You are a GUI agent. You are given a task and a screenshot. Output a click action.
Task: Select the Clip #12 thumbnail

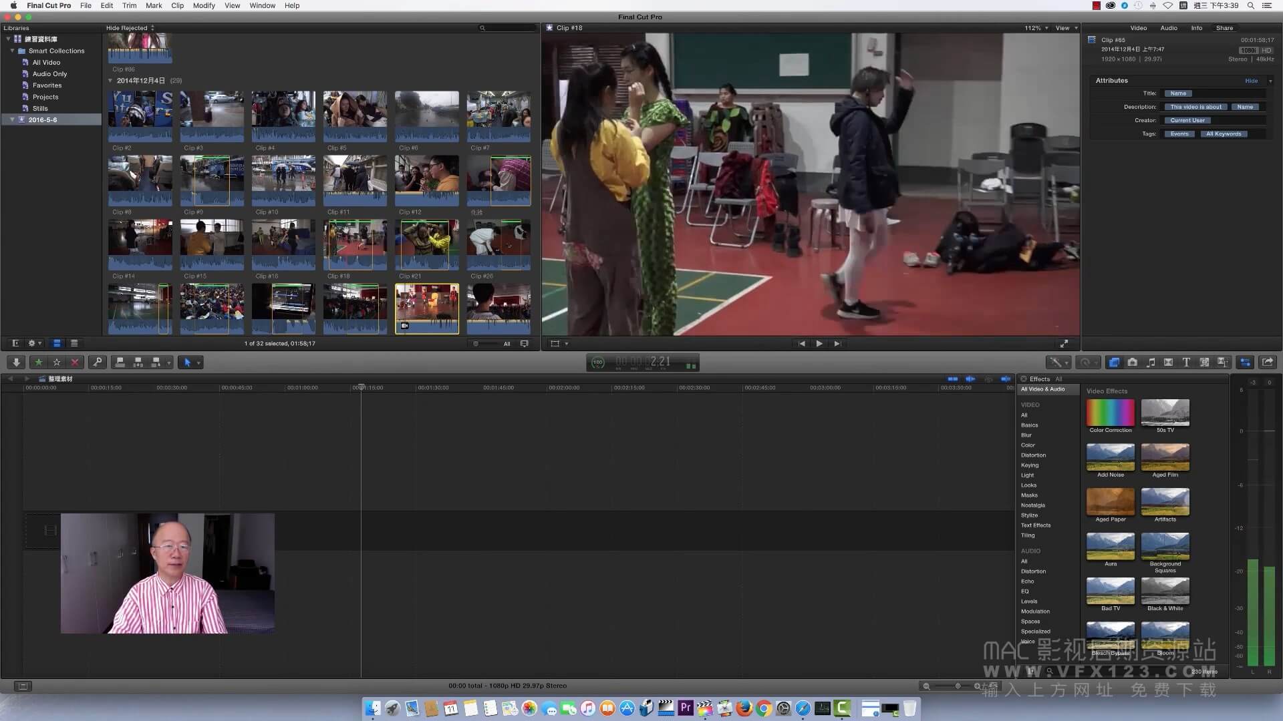tap(426, 181)
